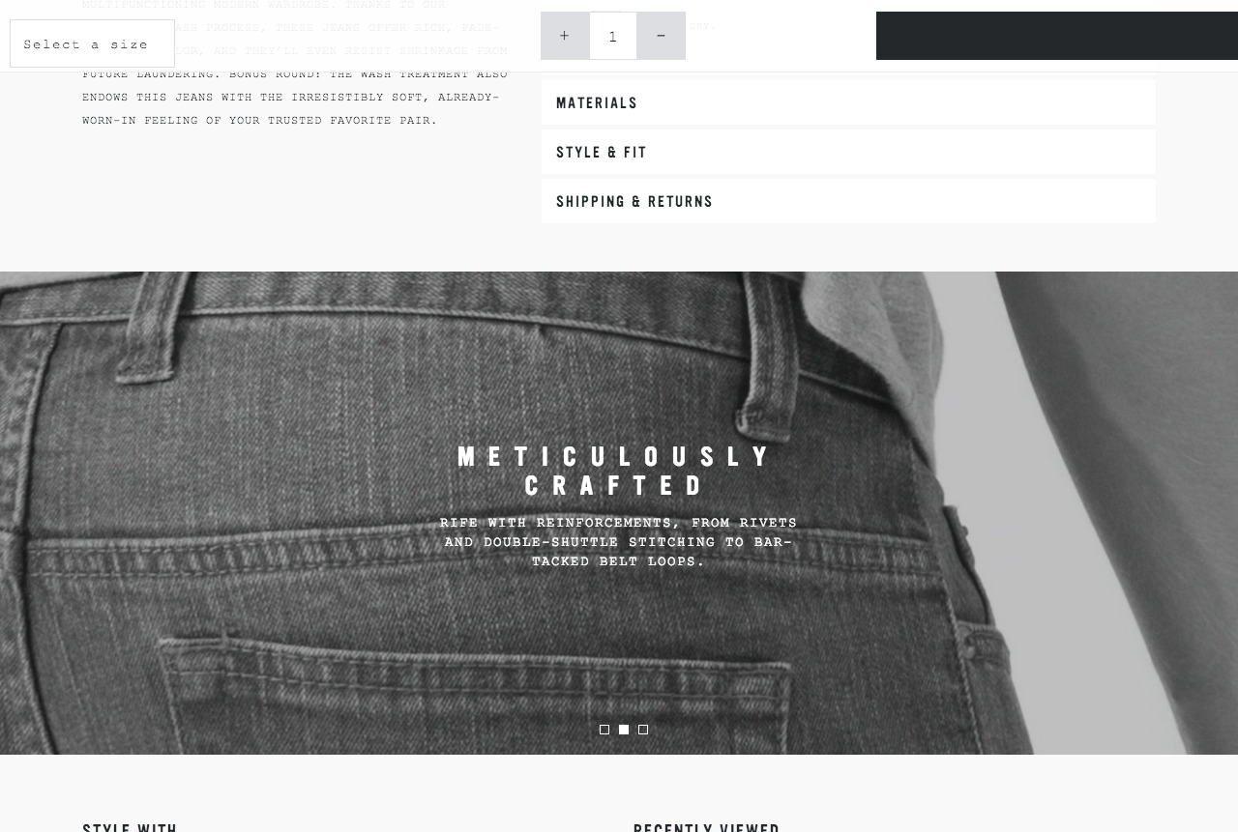The image size is (1238, 832).
Task: Expand the Shipping & Returns section
Action: pos(848,201)
